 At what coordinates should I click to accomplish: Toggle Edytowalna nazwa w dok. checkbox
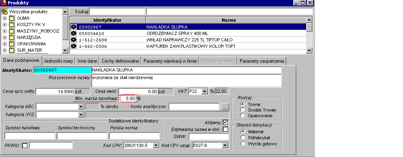pos(226,129)
